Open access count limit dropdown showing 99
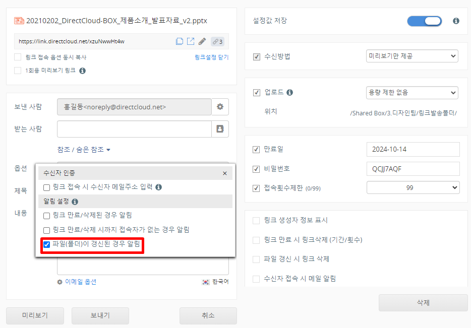The image size is (471, 328). [x=413, y=187]
